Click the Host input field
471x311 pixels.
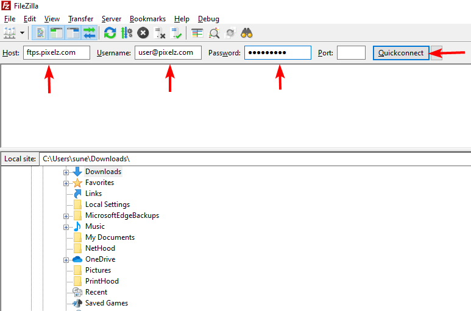tap(57, 52)
